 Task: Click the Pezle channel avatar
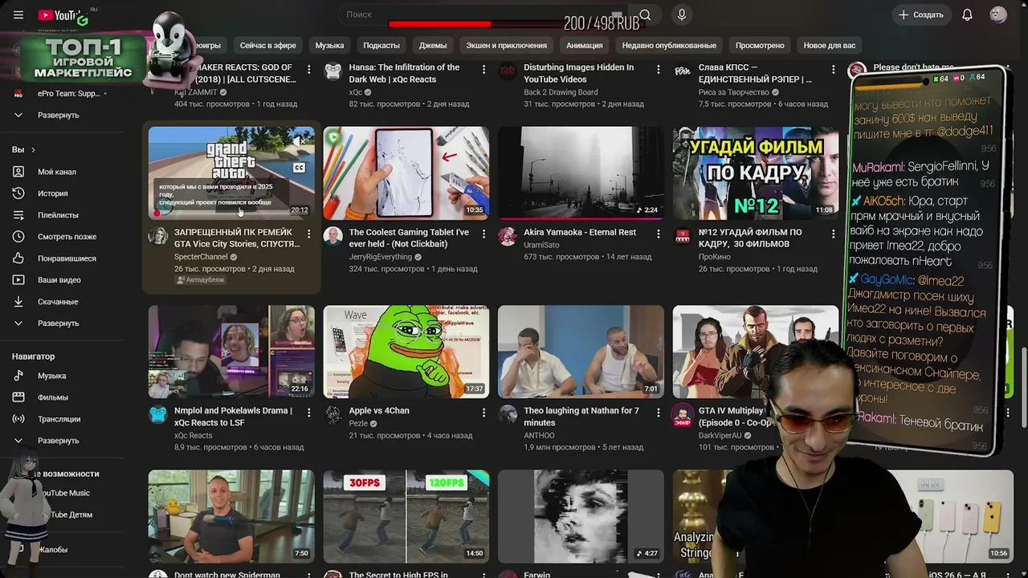(332, 414)
